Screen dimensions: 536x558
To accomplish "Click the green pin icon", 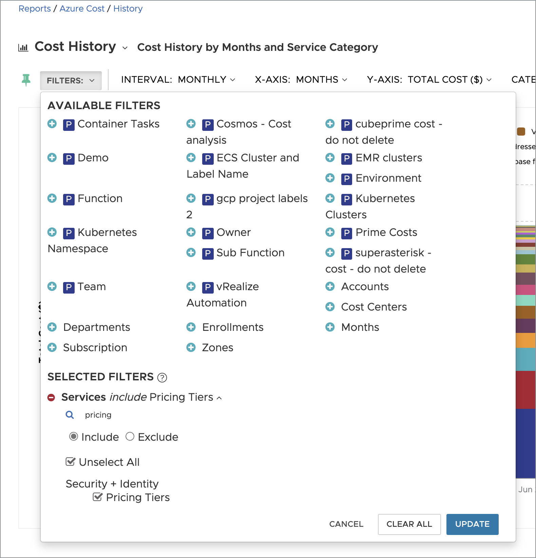I will 26,80.
